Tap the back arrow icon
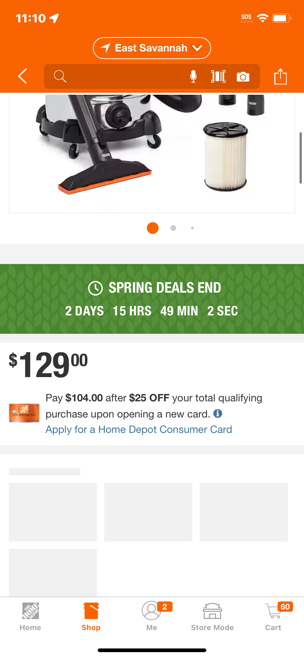 (x=22, y=76)
